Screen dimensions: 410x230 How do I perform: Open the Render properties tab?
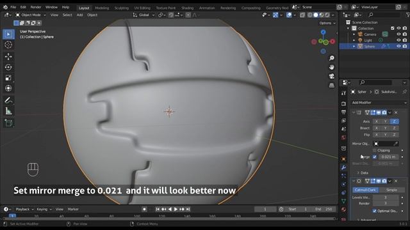click(343, 103)
